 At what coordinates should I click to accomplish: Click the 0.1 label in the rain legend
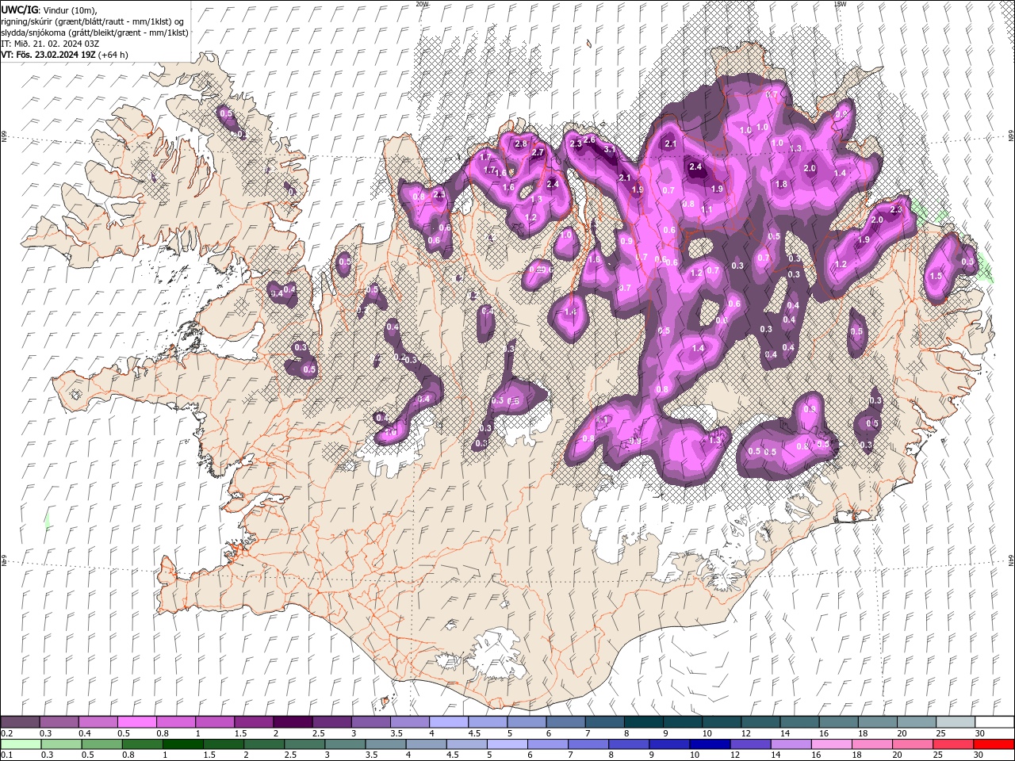(6, 755)
